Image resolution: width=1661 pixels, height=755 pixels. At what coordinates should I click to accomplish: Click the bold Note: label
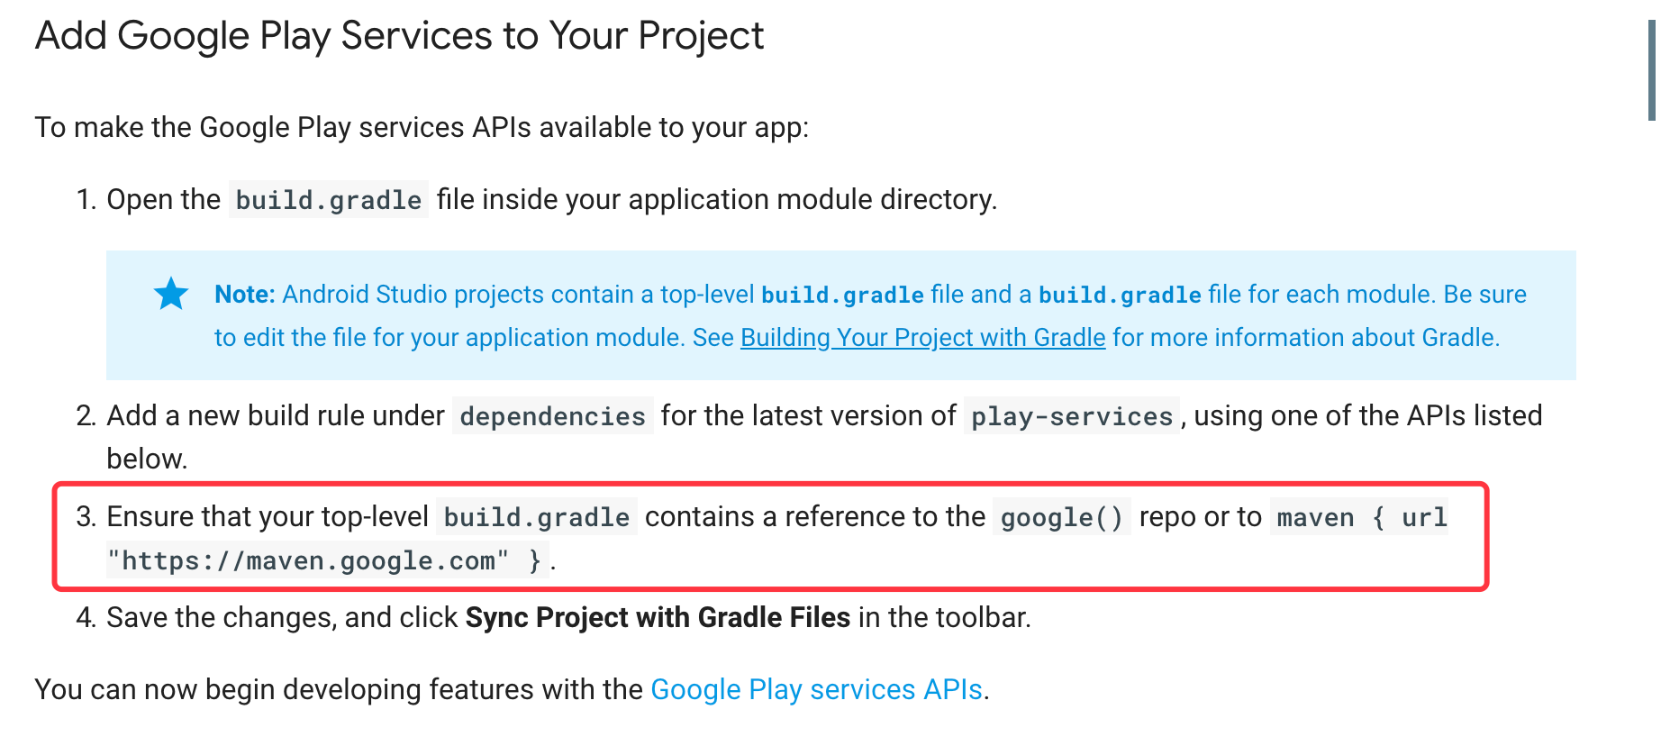[x=244, y=295]
